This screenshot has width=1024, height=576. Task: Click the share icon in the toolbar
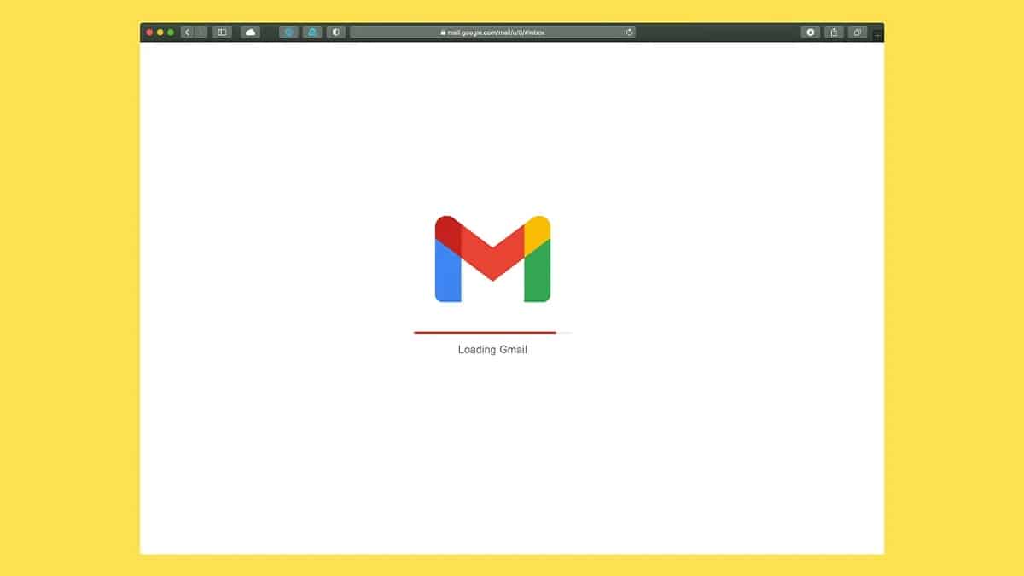click(x=834, y=32)
